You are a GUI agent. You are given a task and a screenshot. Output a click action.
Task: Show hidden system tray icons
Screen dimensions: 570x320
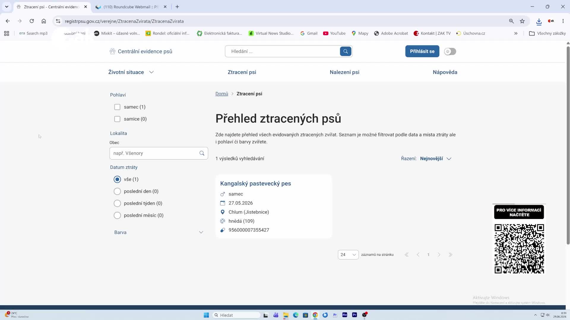535,315
